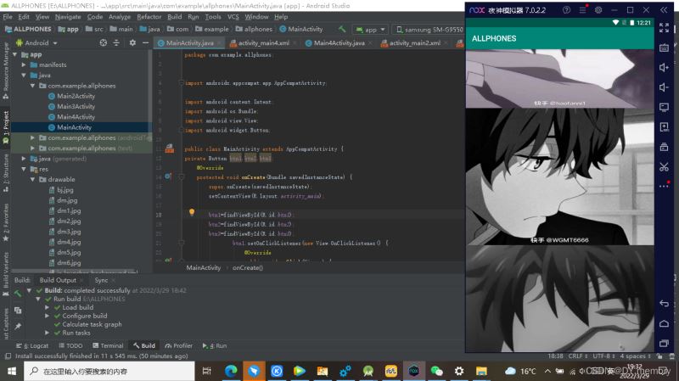Image resolution: width=679 pixels, height=381 pixels.
Task: Collapse the app module node
Action: click(x=15, y=54)
